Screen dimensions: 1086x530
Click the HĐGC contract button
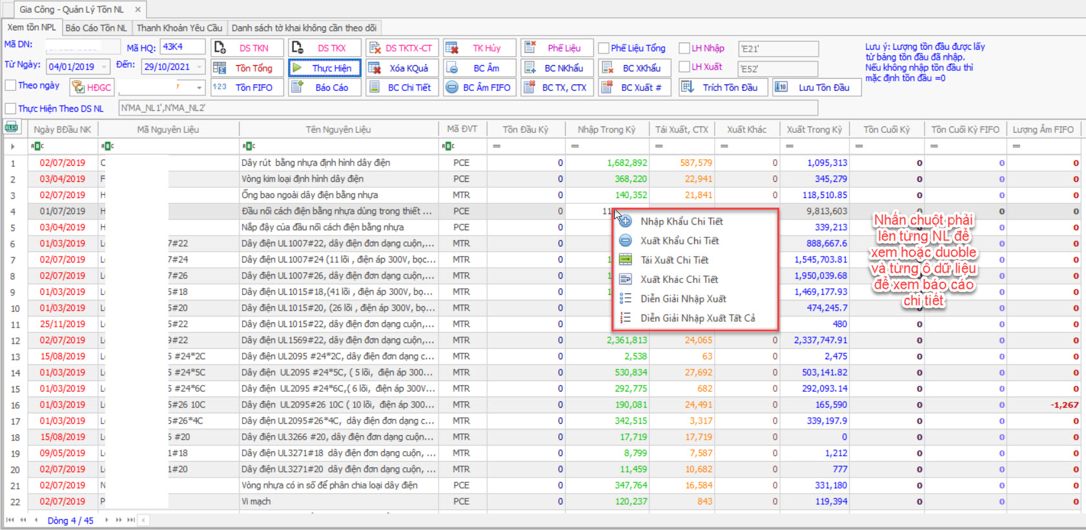pos(92,87)
